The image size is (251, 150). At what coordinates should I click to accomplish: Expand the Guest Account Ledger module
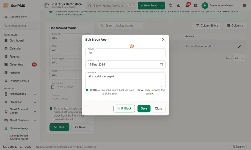click(x=20, y=111)
